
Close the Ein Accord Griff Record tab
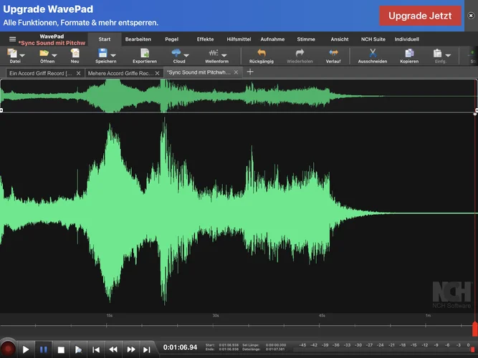click(78, 73)
